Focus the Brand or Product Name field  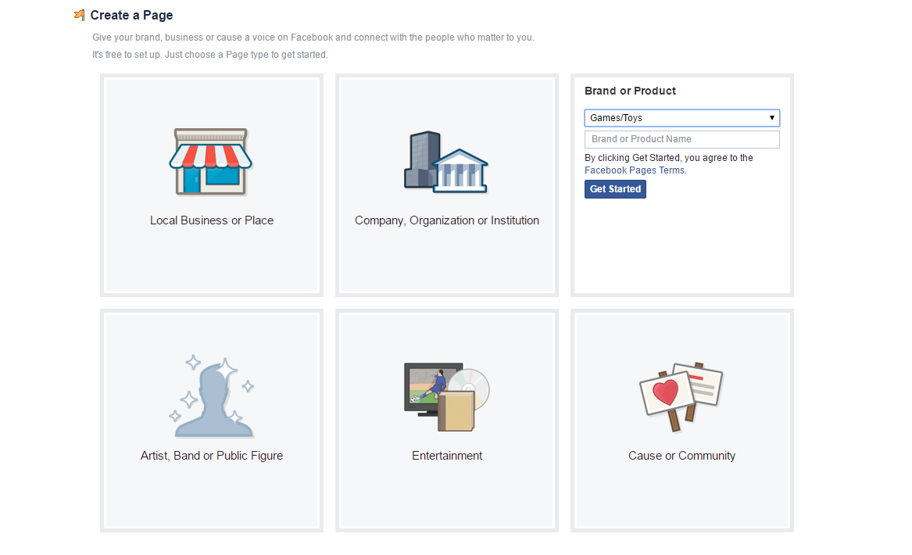(x=681, y=139)
